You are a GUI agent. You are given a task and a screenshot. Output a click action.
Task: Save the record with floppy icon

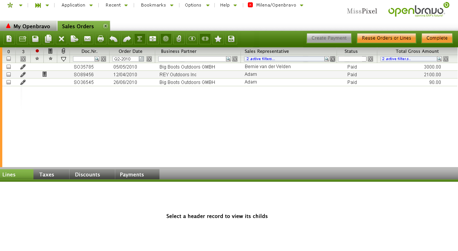point(35,38)
